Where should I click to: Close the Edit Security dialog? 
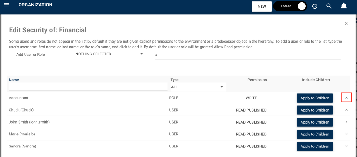pos(346,23)
